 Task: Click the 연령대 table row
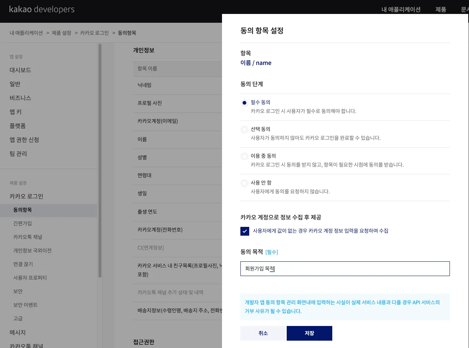[178, 175]
